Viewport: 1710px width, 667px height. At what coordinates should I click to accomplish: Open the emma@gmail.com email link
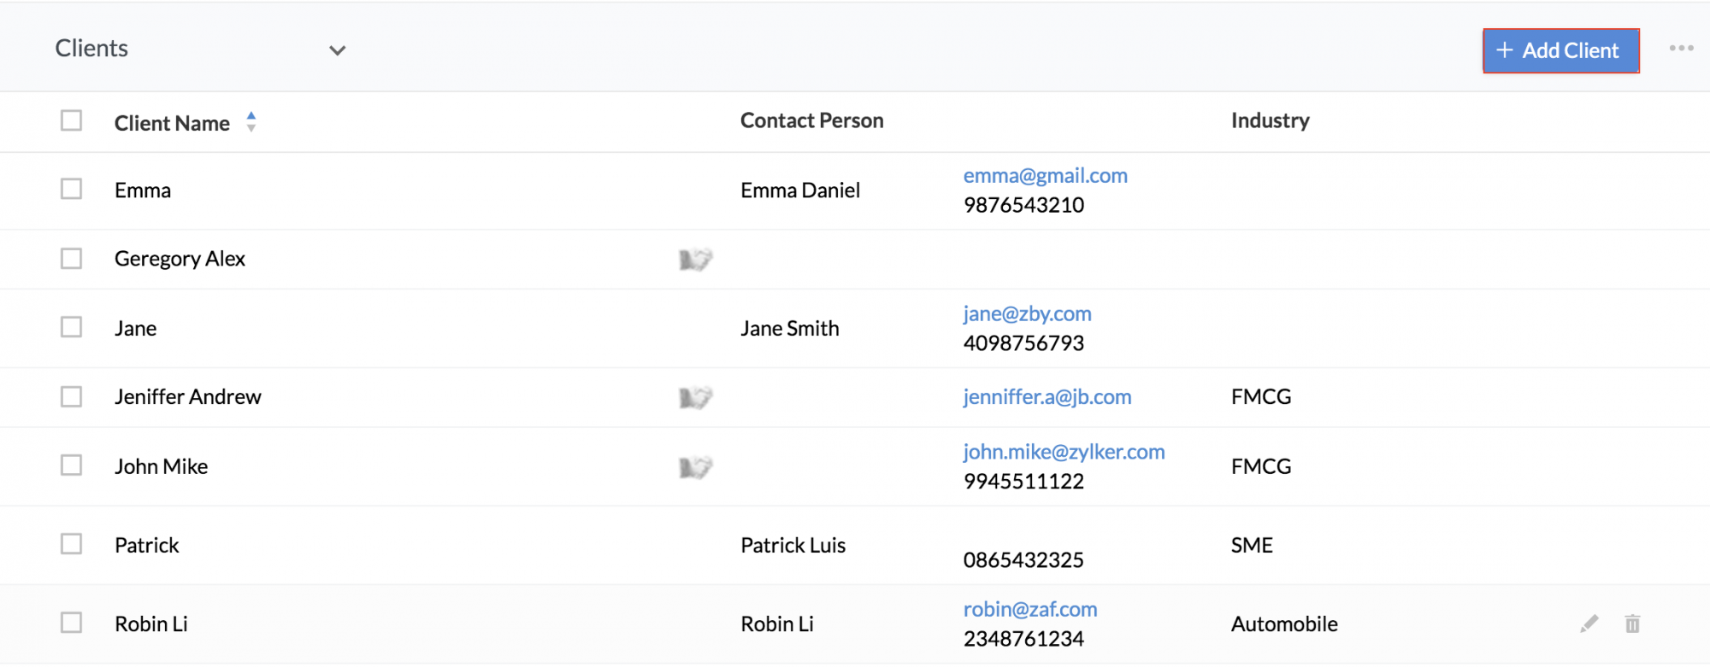[1045, 176]
